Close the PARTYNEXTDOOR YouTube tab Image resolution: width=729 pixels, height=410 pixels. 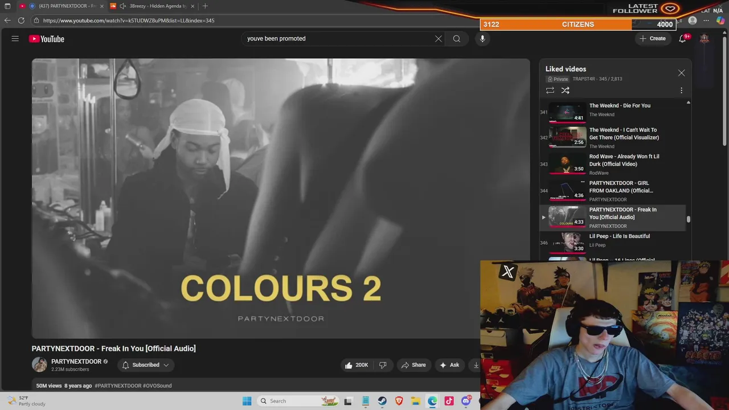[102, 6]
